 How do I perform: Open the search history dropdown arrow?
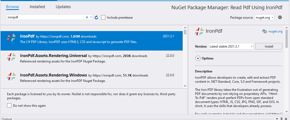[91, 17]
